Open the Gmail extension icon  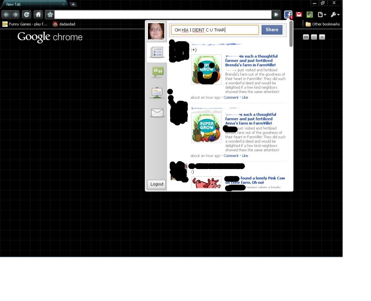[x=299, y=15]
